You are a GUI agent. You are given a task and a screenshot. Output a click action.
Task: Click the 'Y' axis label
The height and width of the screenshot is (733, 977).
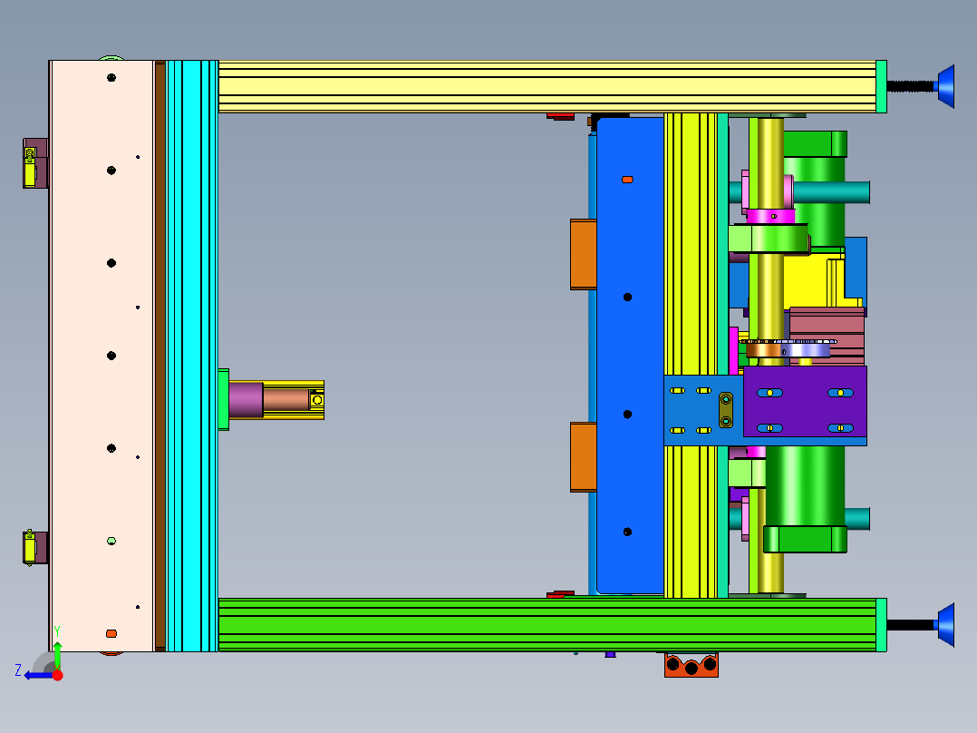coord(57,630)
